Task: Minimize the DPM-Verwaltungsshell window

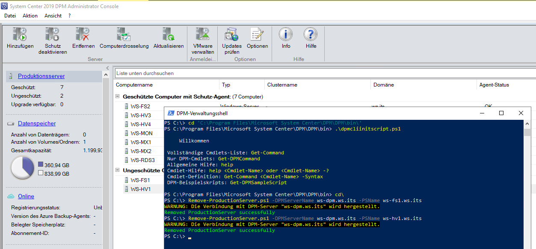Action: coord(482,113)
